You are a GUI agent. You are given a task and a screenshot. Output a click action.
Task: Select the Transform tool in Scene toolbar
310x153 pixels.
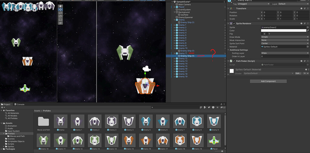pos(60,23)
